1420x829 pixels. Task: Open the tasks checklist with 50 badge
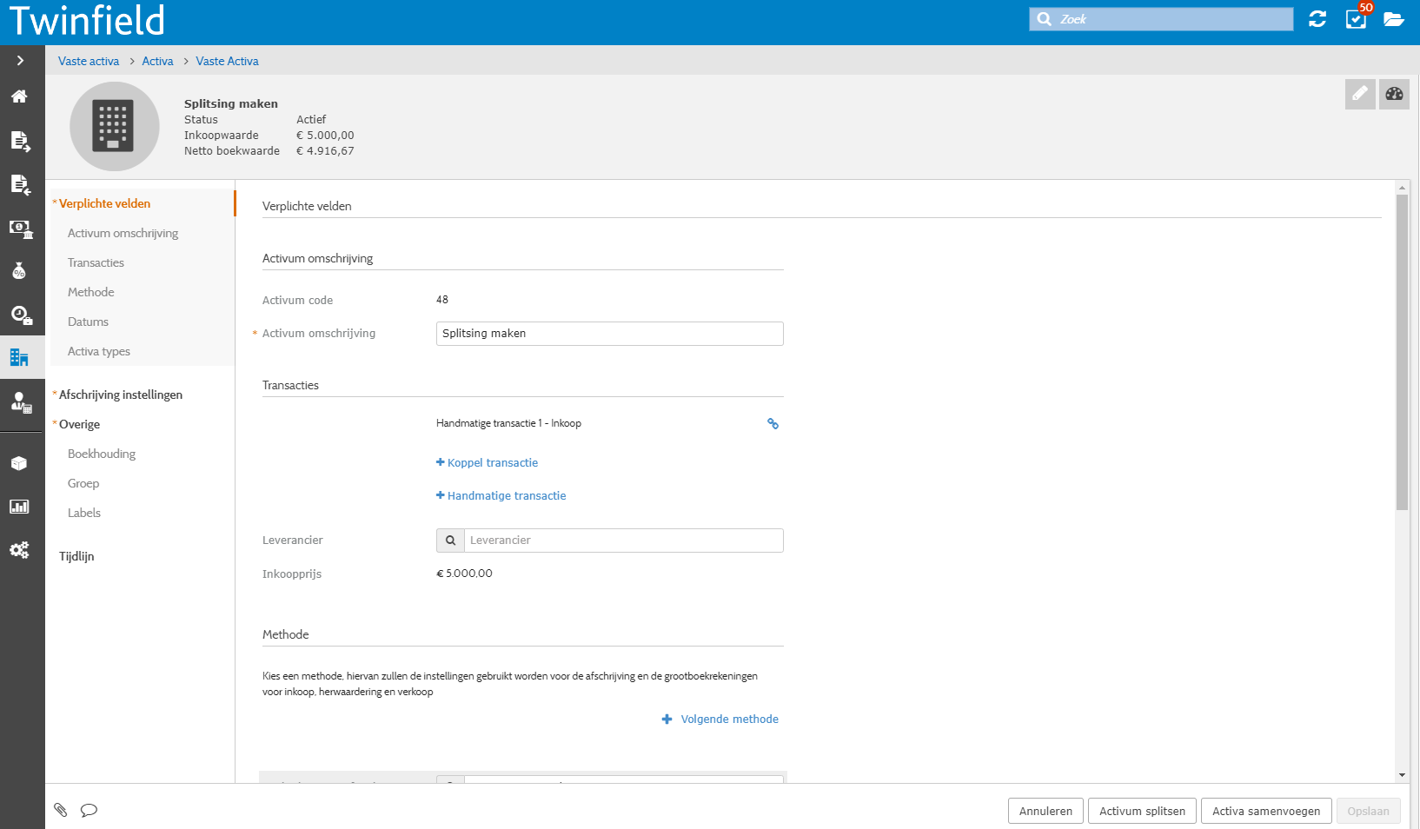[1356, 19]
